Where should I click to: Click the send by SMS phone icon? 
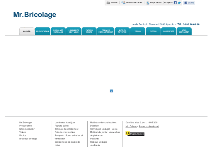148,3
